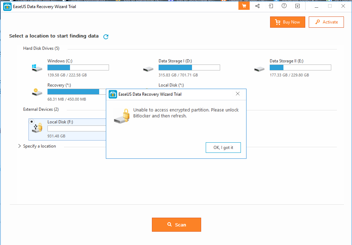Select the Data Storage II (E:) drive icon

[259, 69]
